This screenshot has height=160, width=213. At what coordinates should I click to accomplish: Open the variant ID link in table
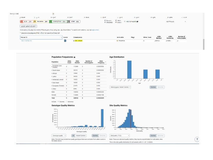pyautogui.click(x=26, y=41)
